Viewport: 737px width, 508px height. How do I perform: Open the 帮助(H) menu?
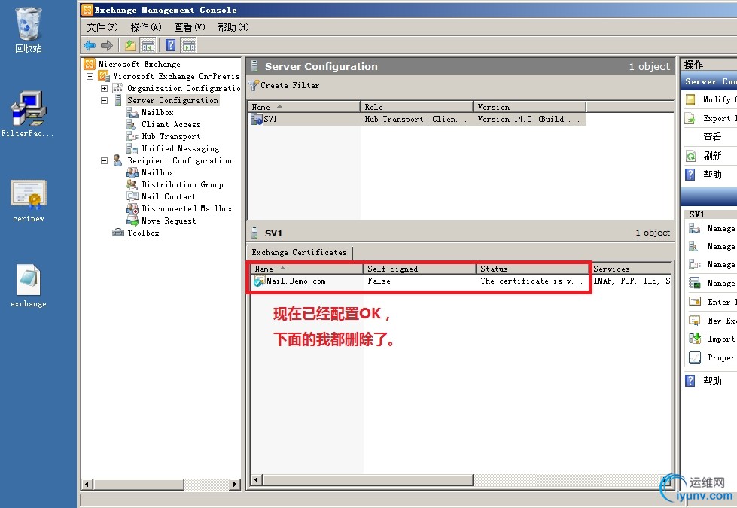(x=233, y=27)
